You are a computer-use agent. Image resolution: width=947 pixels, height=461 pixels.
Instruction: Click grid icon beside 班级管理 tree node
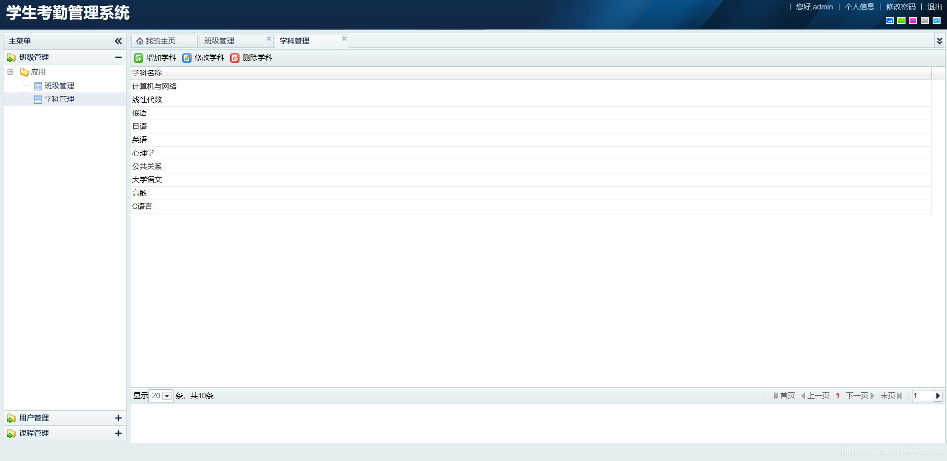(38, 86)
